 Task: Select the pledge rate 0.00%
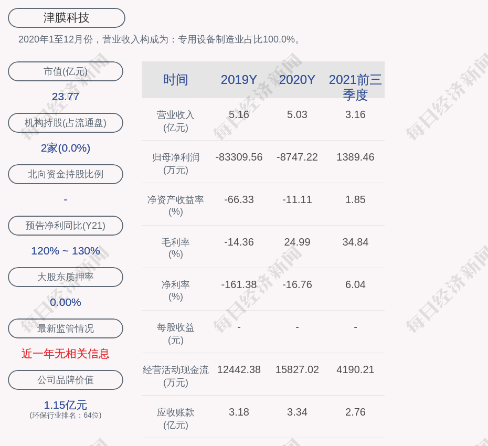click(66, 302)
